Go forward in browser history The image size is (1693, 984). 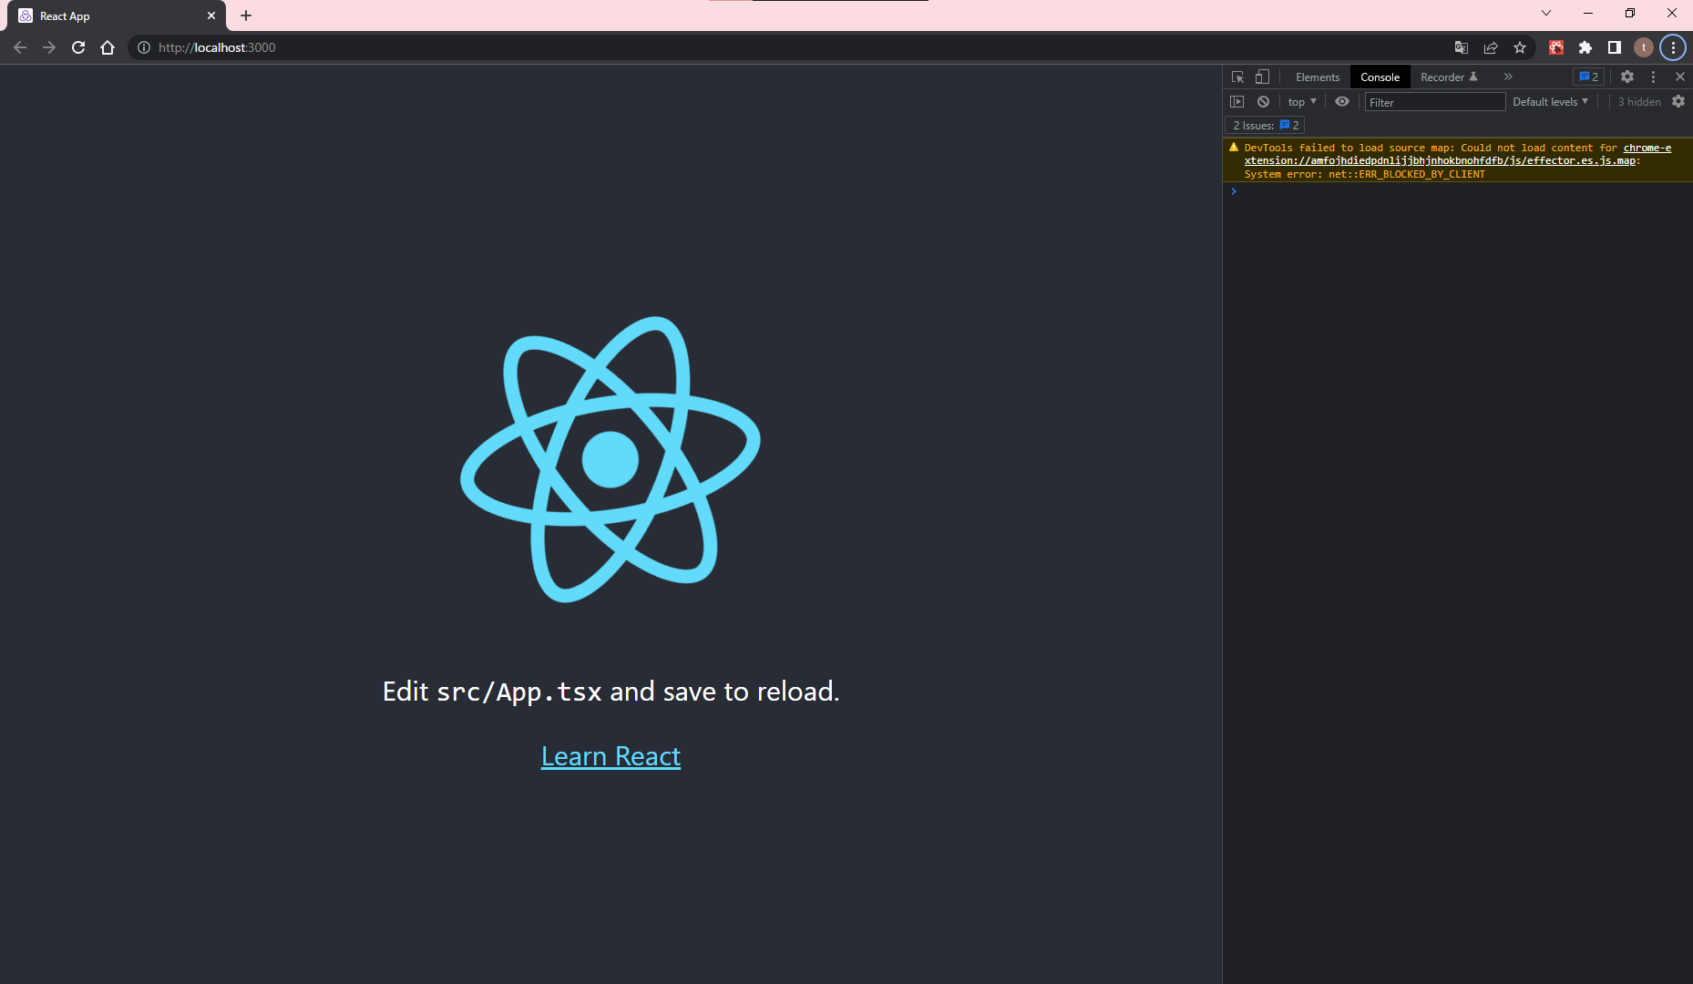click(49, 47)
